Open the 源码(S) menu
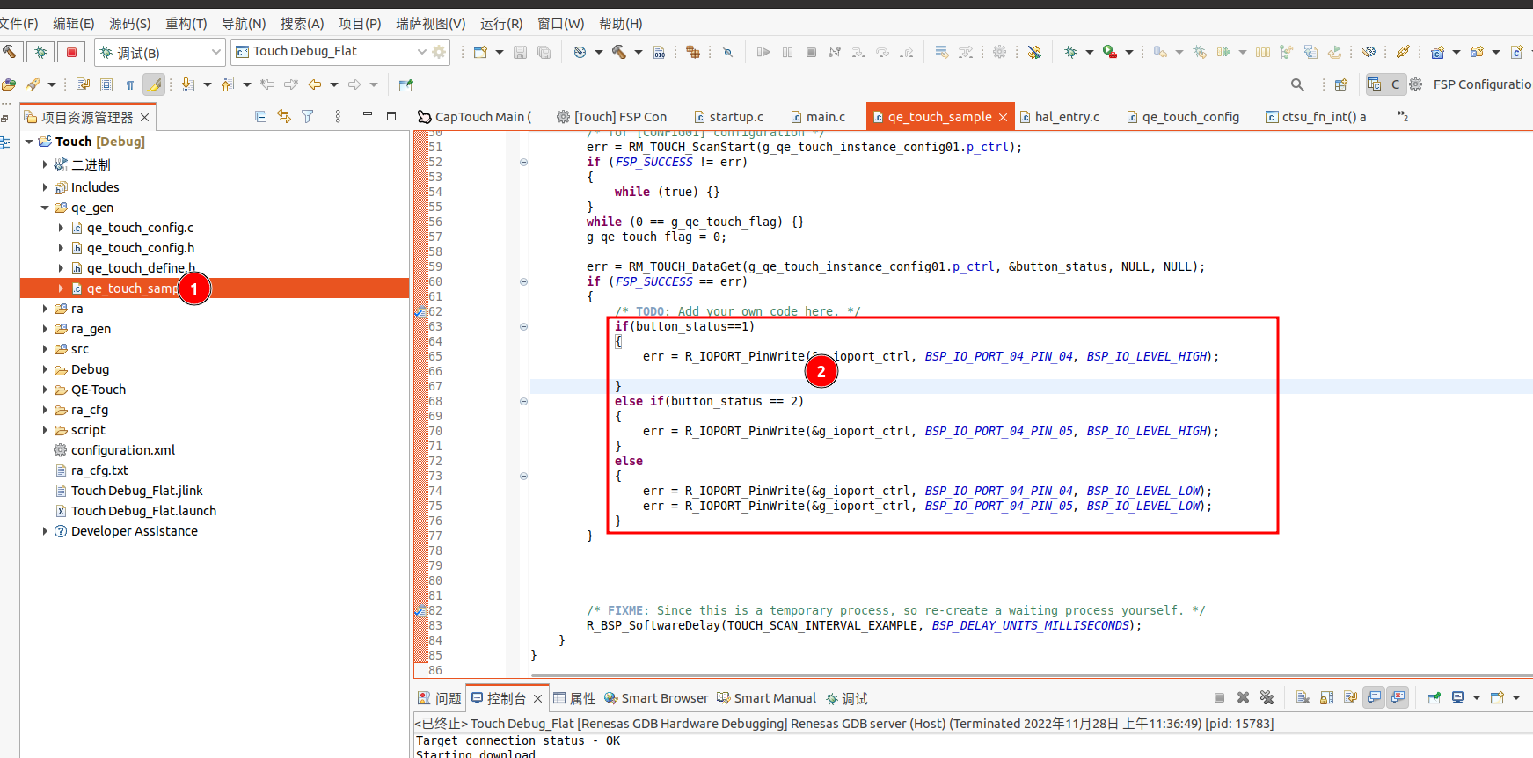Image resolution: width=1533 pixels, height=758 pixels. point(129,23)
